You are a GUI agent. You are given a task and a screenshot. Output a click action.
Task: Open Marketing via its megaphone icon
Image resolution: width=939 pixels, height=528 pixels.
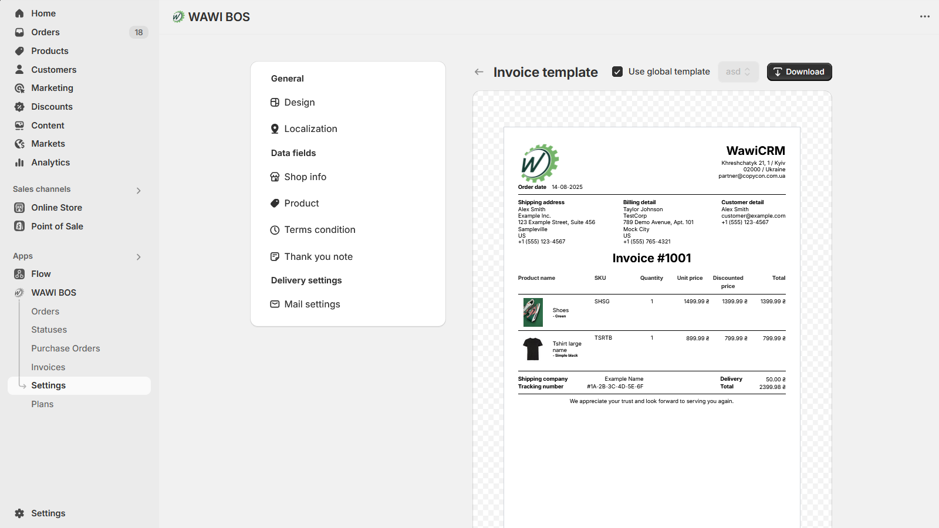pos(19,88)
